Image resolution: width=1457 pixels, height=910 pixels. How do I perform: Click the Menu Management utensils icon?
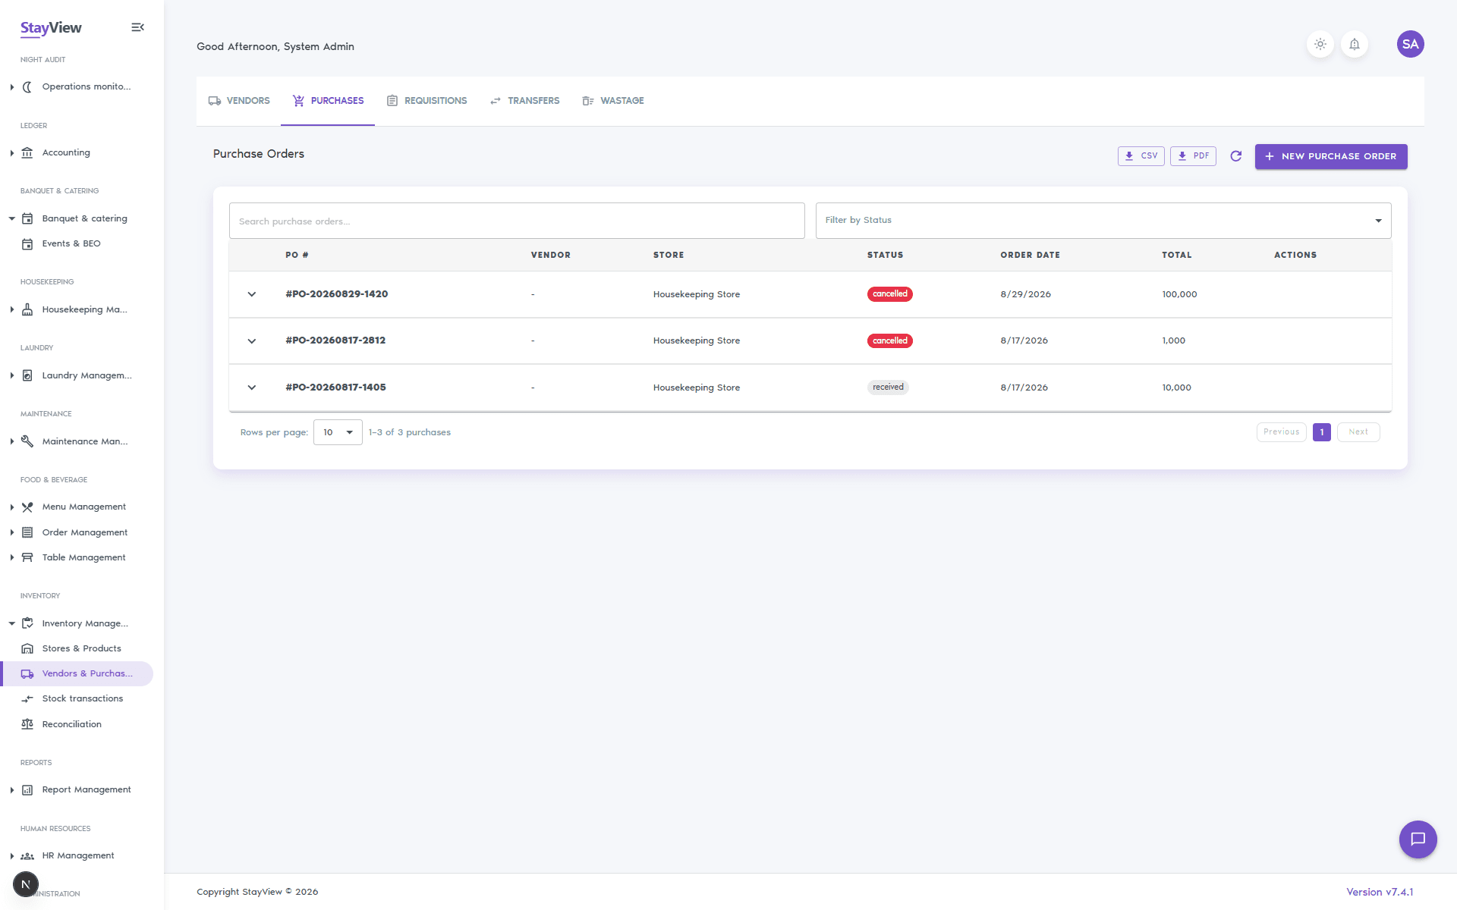(x=27, y=507)
